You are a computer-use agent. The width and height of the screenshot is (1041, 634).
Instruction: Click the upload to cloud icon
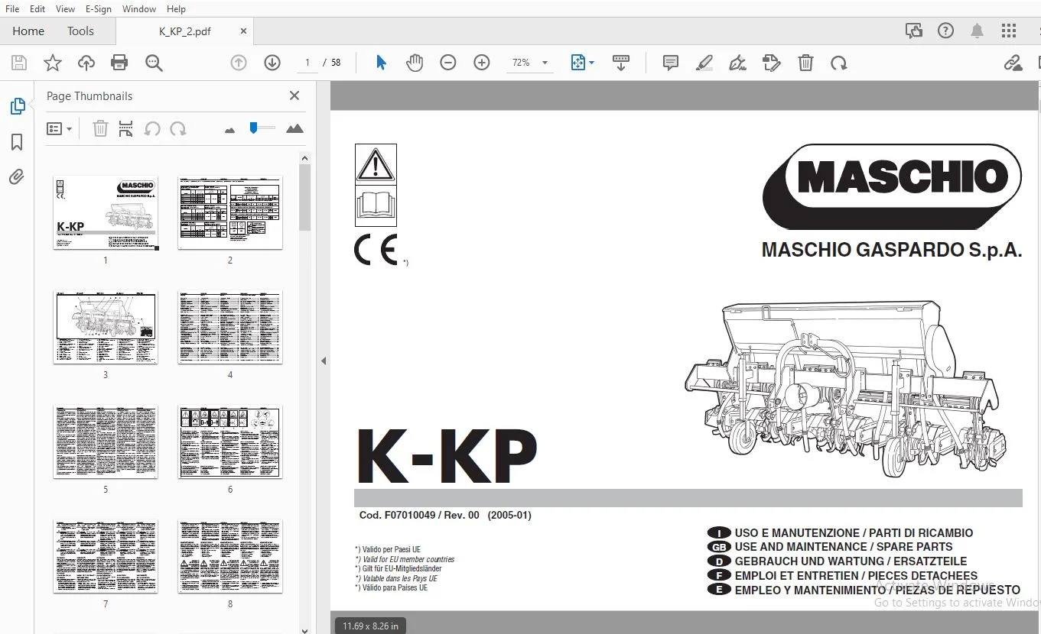(x=86, y=63)
